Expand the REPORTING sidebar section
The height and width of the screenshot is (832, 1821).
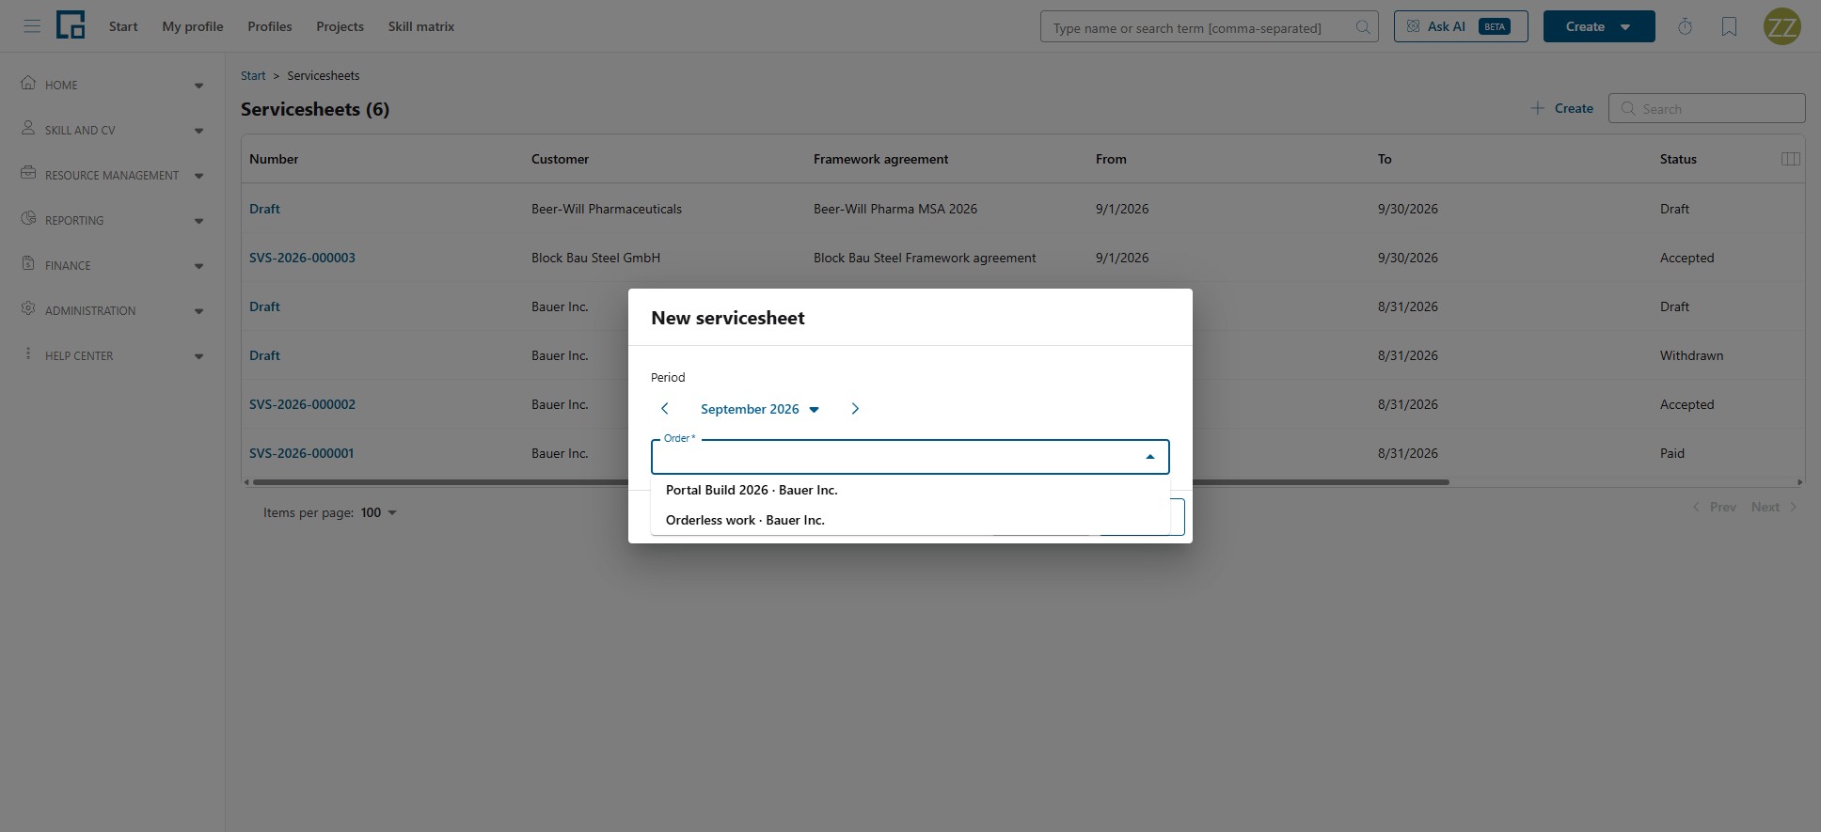(x=198, y=221)
